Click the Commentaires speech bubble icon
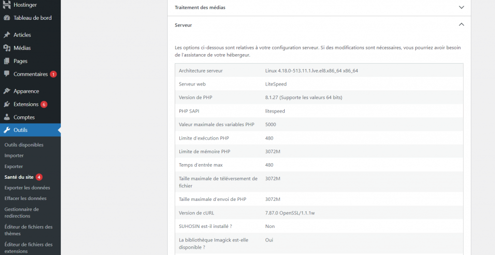This screenshot has height=255, width=495. (x=7, y=74)
